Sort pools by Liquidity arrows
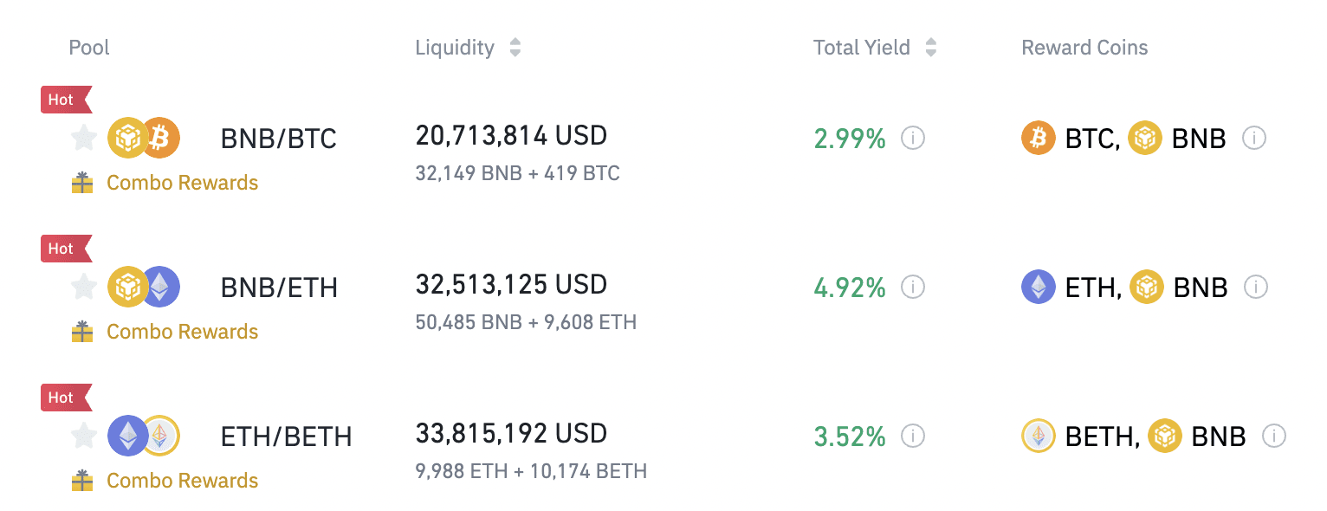This screenshot has height=511, width=1327. [515, 48]
